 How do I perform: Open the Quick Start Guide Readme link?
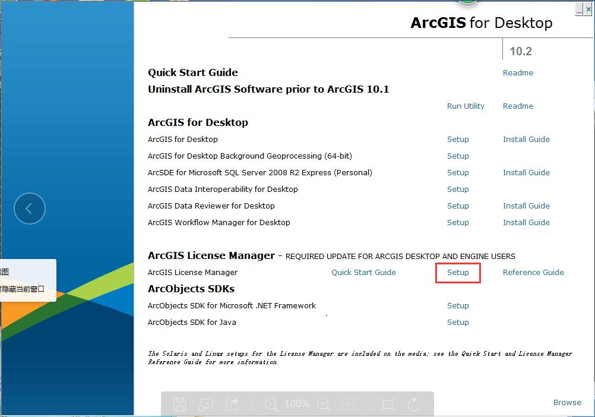pyautogui.click(x=518, y=73)
